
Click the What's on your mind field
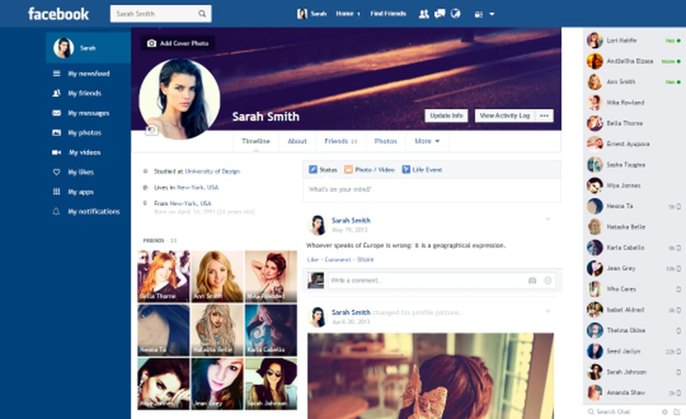click(x=431, y=190)
